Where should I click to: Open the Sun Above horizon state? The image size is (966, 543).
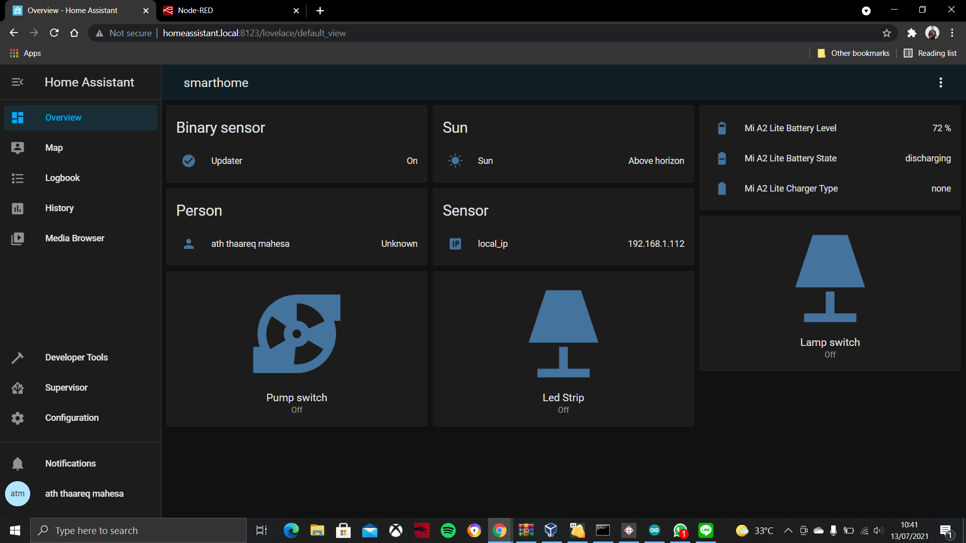click(656, 161)
